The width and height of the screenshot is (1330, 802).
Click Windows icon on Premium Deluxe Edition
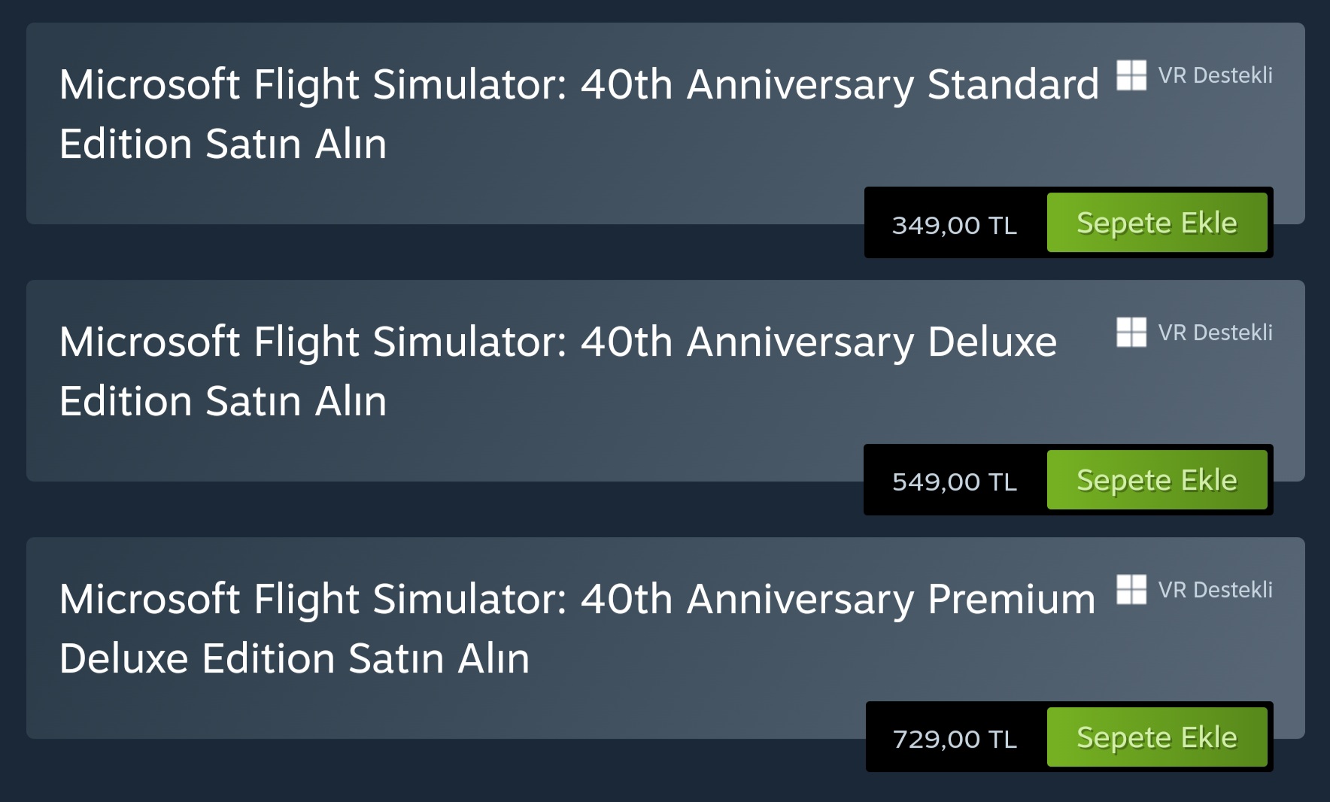(1131, 590)
